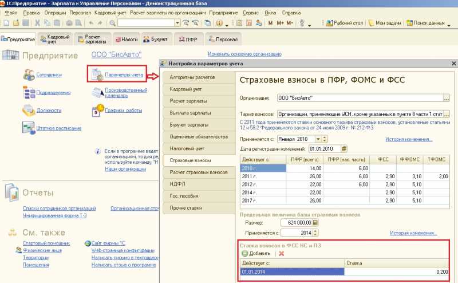Click the Штатное расписание icon
Viewport: 458px width, 283px height.
tap(29, 128)
